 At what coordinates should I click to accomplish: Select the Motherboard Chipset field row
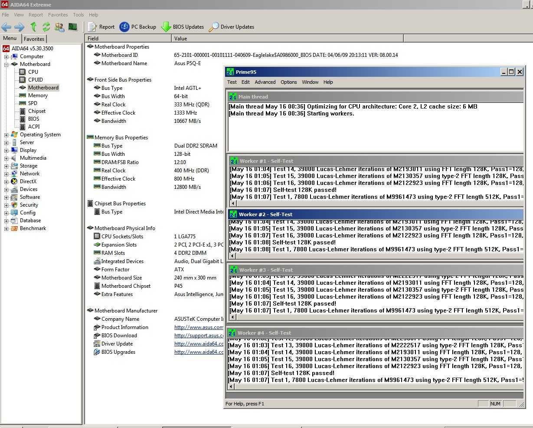coord(122,286)
